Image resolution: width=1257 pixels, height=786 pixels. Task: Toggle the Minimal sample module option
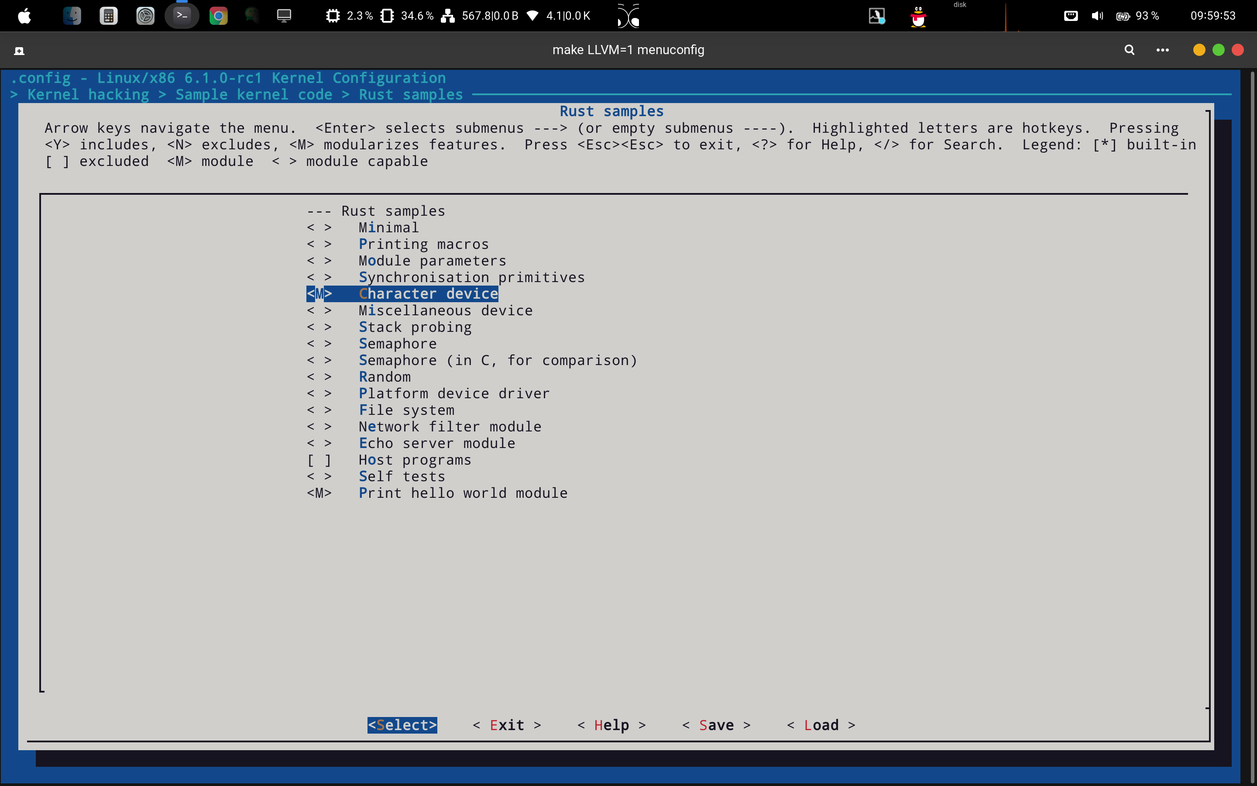pyautogui.click(x=388, y=228)
